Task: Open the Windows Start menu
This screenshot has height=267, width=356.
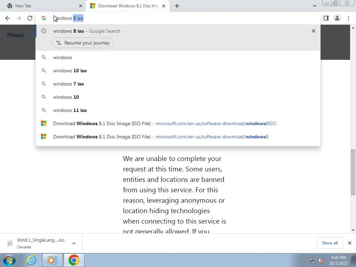Action: (9, 260)
